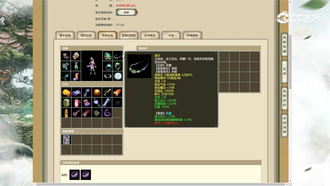Viewport: 330px width, 186px height.
Task: Select the blue gauntlet talisman icon
Action: 87,92
